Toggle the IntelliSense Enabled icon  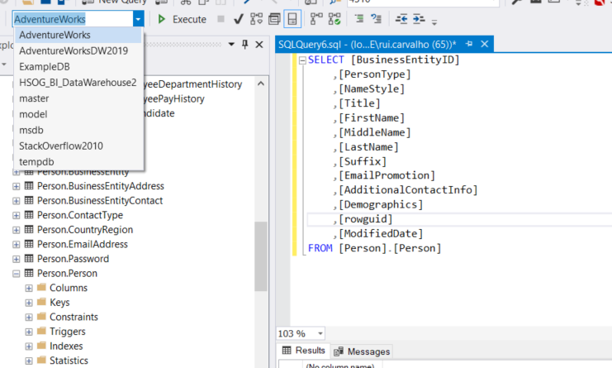click(x=292, y=19)
